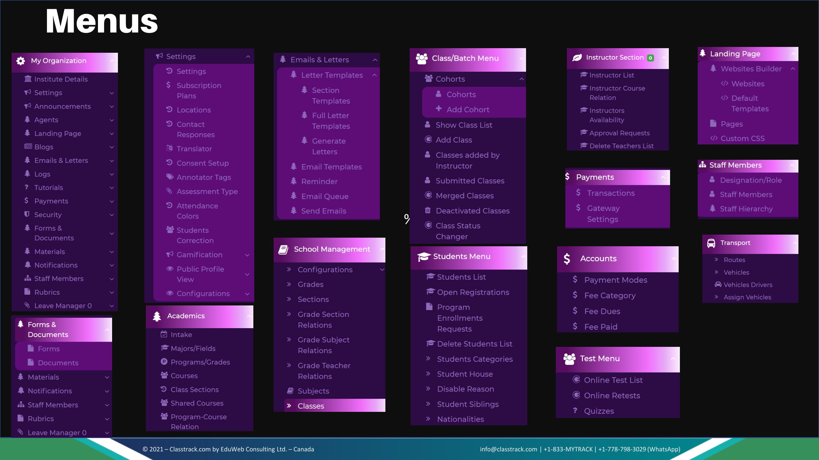Click the Transport bus icon
Image resolution: width=819 pixels, height=460 pixels.
coord(711,243)
